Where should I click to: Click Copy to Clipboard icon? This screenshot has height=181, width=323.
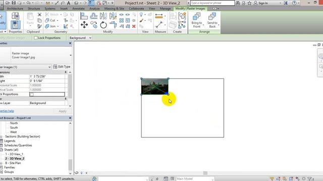tap(39, 20)
